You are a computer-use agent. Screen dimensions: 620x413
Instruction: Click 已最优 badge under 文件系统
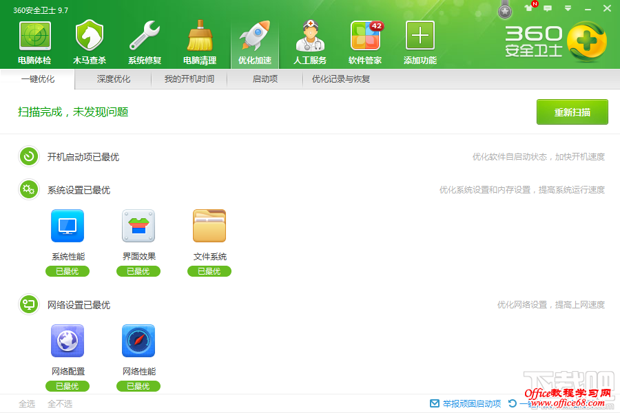pyautogui.click(x=209, y=271)
